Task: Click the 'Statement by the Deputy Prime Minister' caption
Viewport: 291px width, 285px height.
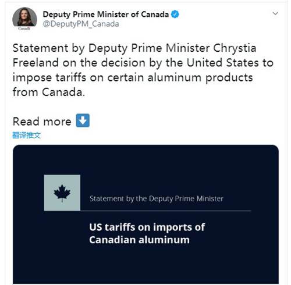Action: (157, 199)
